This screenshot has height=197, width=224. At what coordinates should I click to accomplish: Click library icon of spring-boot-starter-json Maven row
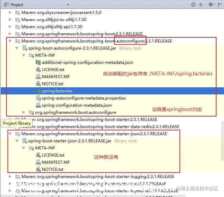coord(18,134)
